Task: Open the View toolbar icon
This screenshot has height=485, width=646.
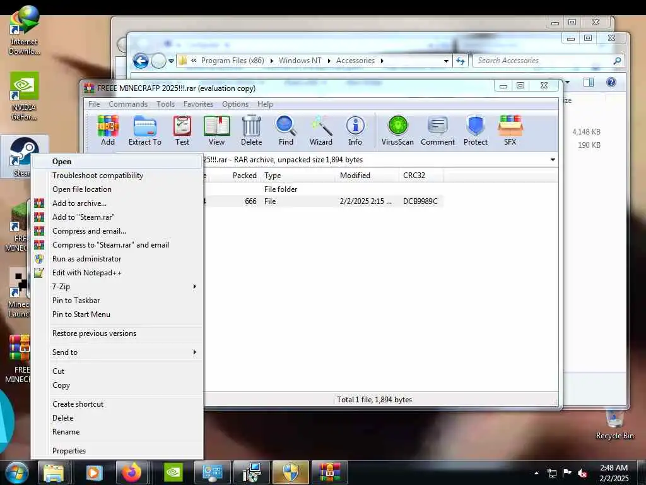Action: point(216,130)
